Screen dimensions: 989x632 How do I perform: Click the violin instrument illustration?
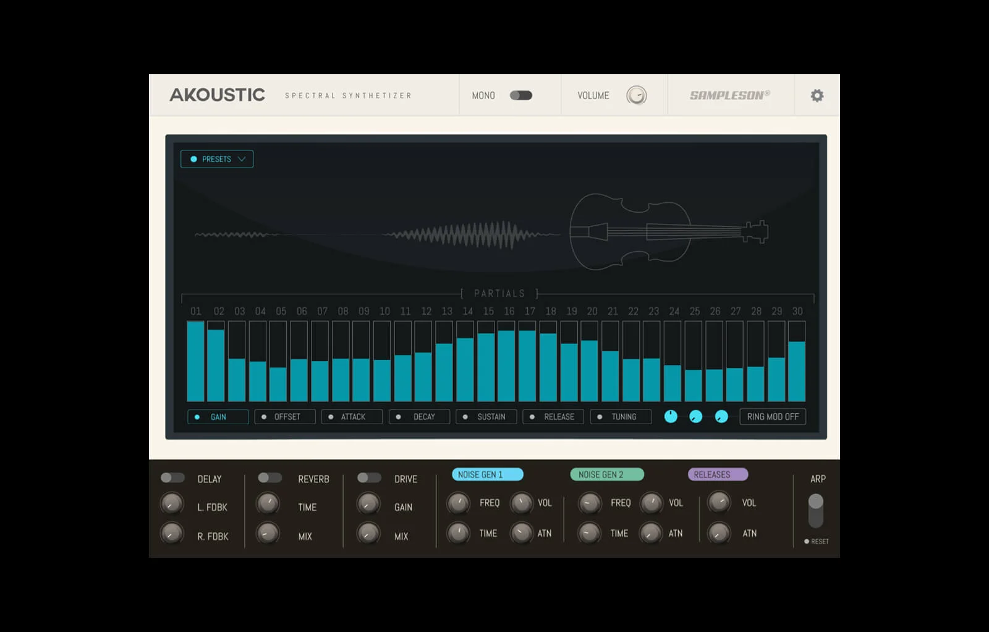point(669,232)
